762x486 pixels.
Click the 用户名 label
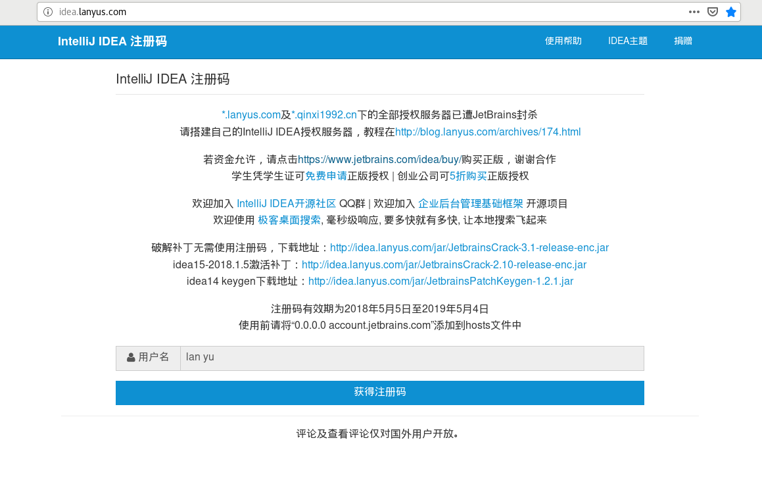click(x=154, y=357)
